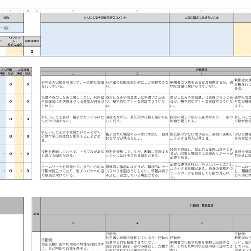The height and width of the screenshot is (251, 251).
Task: Select level 1 header under 行動例・数値目標
Action: 73,223
